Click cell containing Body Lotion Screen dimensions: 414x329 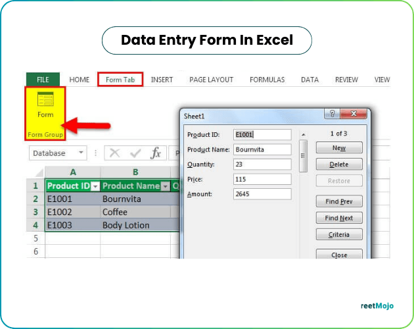click(135, 225)
